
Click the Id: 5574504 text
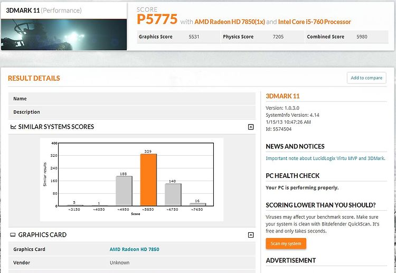click(x=279, y=129)
